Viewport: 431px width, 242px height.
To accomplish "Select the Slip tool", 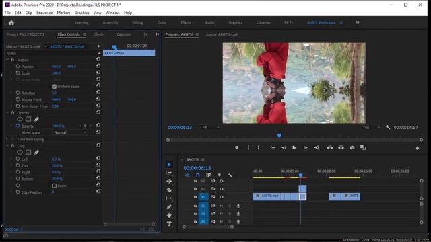I will click(169, 198).
